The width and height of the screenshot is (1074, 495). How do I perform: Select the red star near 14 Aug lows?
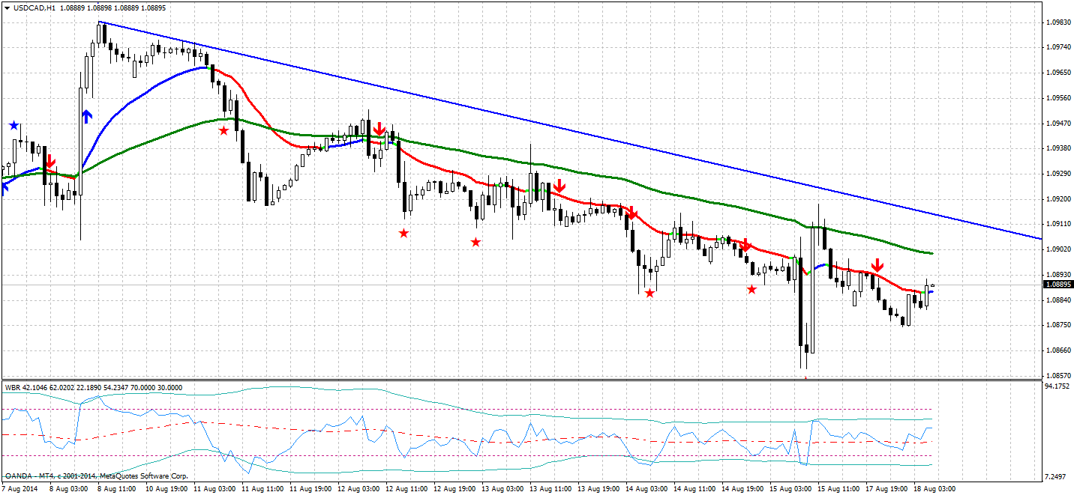[648, 294]
